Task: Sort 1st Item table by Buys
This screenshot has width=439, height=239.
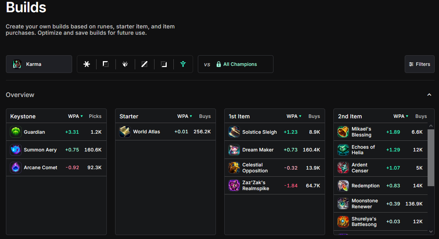Action: [314, 116]
